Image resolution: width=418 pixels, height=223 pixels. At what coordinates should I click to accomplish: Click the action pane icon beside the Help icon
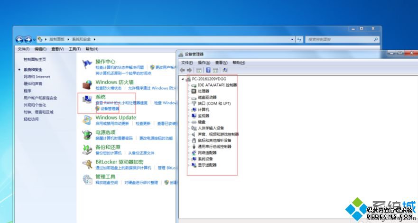(x=215, y=70)
